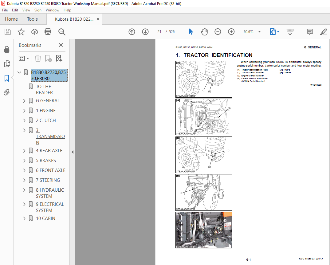
Task: Click the read mode keyboard-arrow icon
Action: 290,32
